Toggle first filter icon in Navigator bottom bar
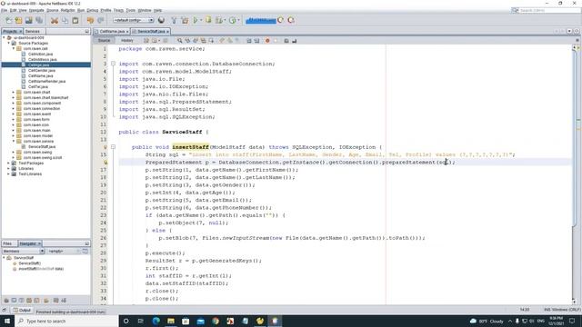582x327 pixels. (x=6, y=301)
